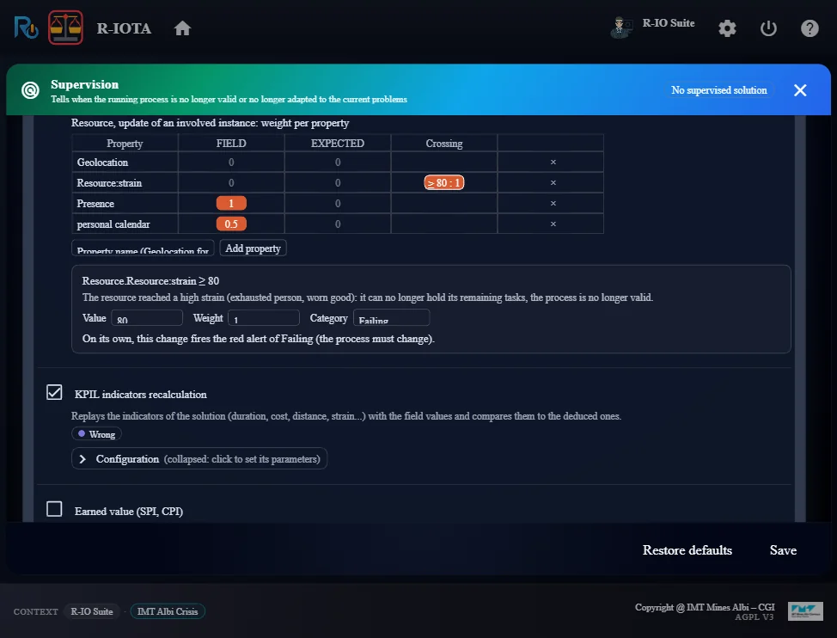Screen dimensions: 837x638
Task: Expand the KPIL Configuration section
Action: tap(199, 458)
